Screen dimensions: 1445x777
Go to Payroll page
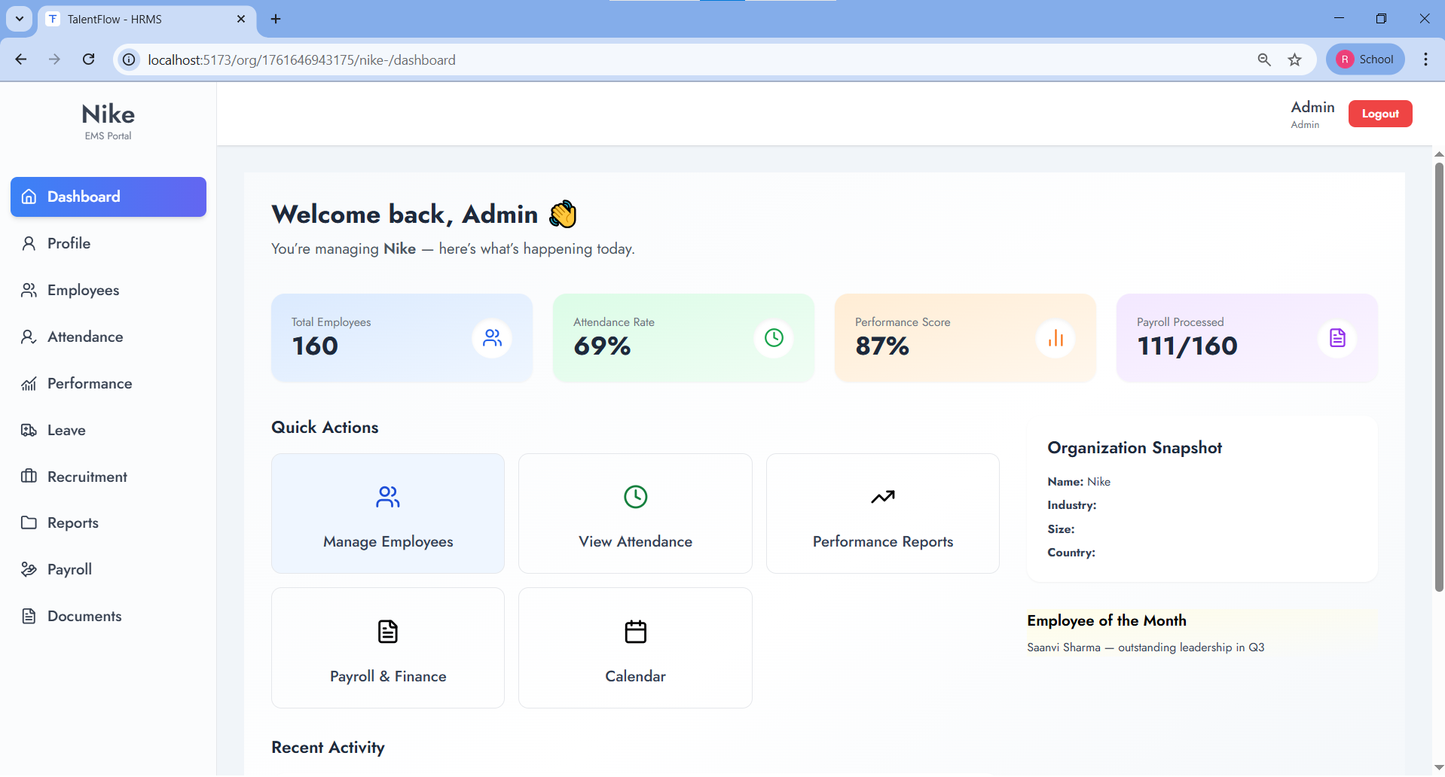(x=108, y=569)
